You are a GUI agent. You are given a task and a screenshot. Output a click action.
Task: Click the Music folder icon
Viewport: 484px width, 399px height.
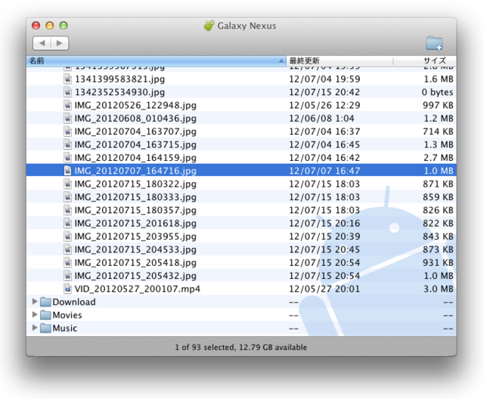click(x=45, y=328)
